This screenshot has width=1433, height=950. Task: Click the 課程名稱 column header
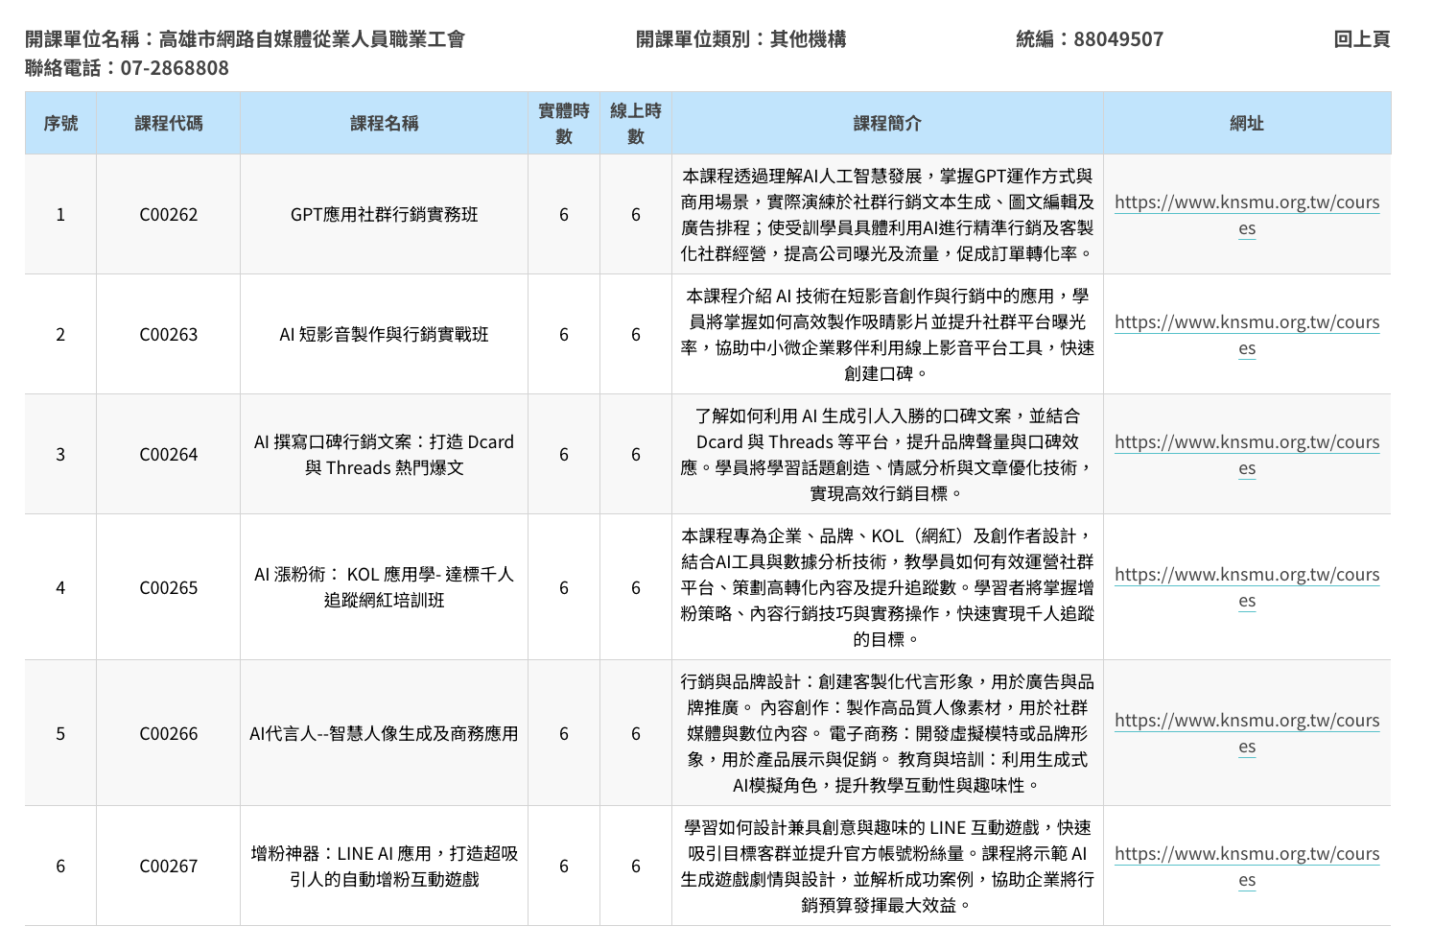[x=384, y=124]
